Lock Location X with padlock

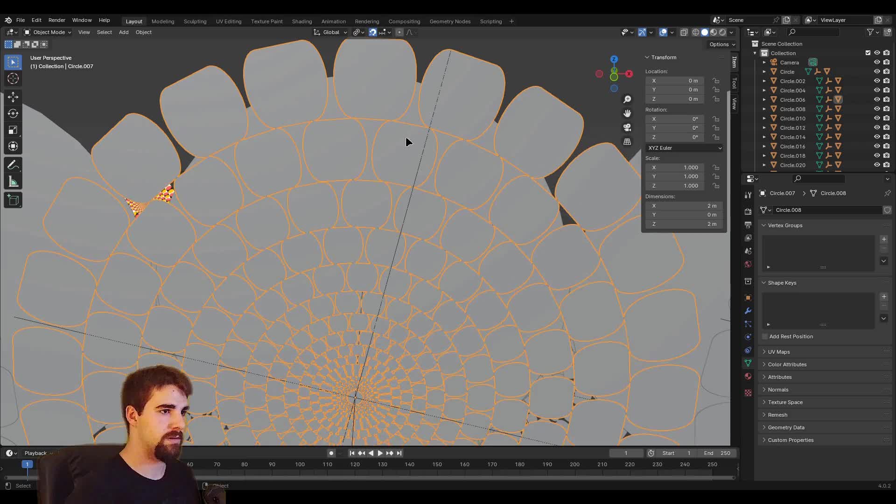(x=716, y=81)
